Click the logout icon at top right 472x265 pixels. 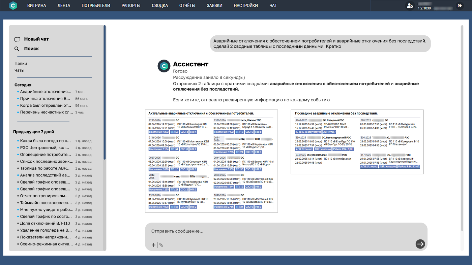(x=460, y=6)
